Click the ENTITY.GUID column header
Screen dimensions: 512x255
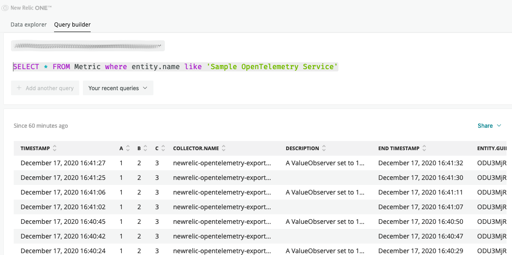click(x=492, y=148)
